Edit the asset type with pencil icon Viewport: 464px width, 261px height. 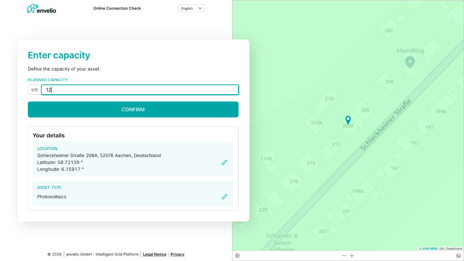pyautogui.click(x=224, y=197)
